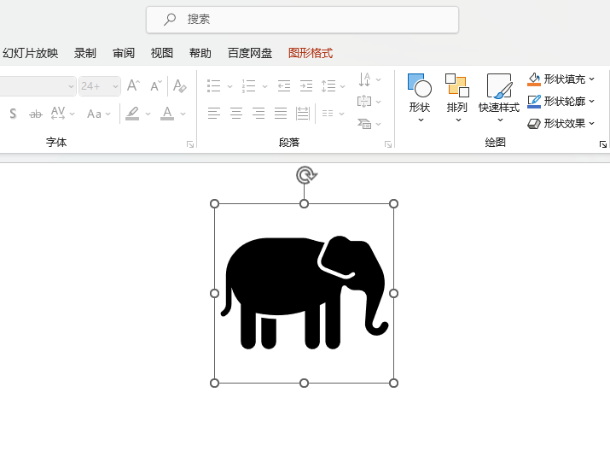The width and height of the screenshot is (610, 451).
Task: Open add or remove columns menu
Action: pyautogui.click(x=333, y=114)
